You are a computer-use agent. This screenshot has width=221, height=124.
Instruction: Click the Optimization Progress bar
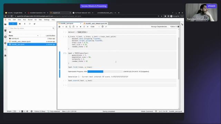pyautogui.click(x=105, y=72)
